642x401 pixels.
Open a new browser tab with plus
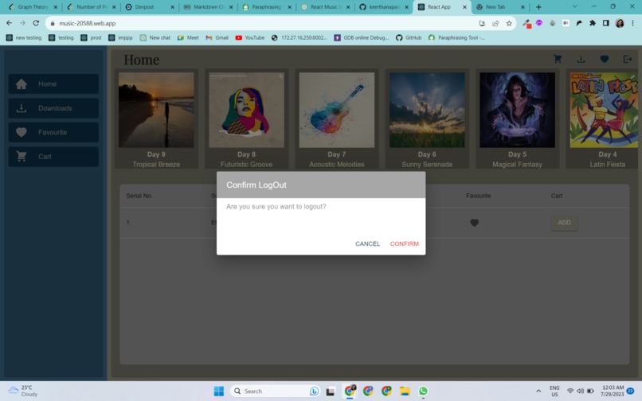[538, 7]
